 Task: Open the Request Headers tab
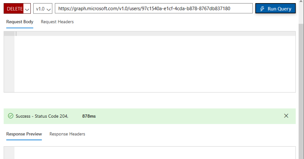tap(57, 22)
